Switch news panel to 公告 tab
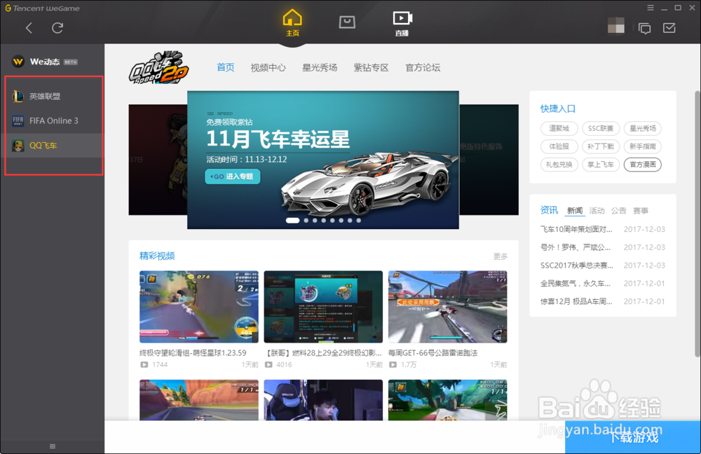The image size is (701, 454). click(x=619, y=210)
